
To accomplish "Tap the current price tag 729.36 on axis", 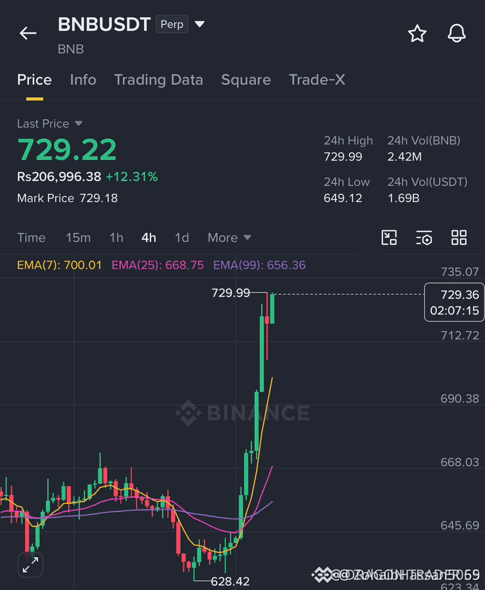I will point(454,302).
